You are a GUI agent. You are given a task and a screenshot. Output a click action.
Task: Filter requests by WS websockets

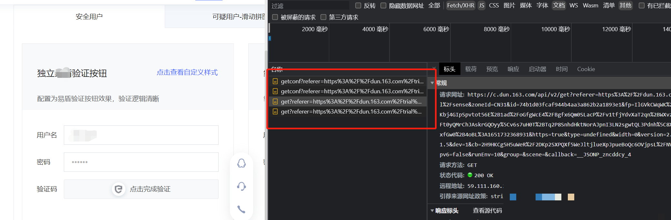[574, 5]
